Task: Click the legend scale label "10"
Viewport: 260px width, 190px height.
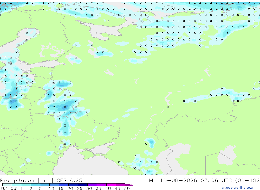Action: [51, 188]
